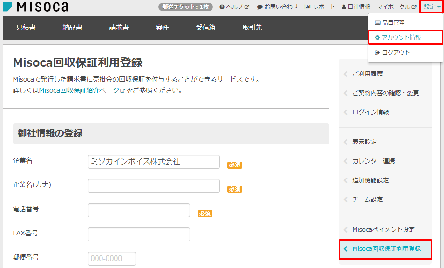The image size is (444, 268).
Task: Open the お問い合わせ link
Action: pos(278,7)
